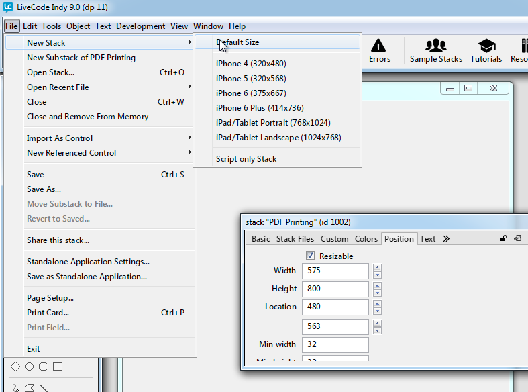Image resolution: width=528 pixels, height=392 pixels.
Task: Choose Page Setup... menu entry
Action: coord(100,298)
